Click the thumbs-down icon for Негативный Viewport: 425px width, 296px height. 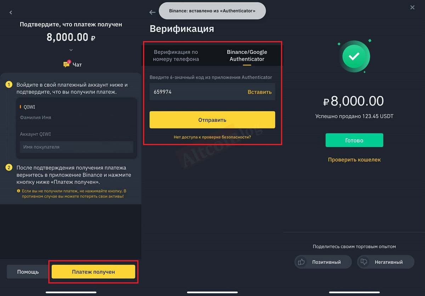[364, 262]
